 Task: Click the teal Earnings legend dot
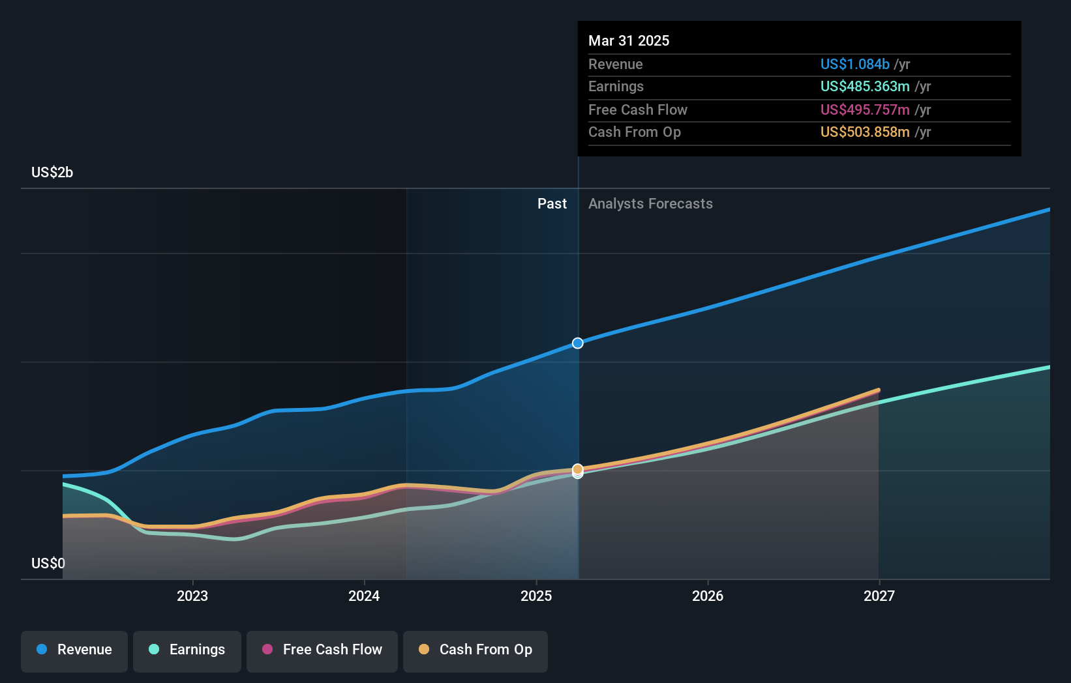tap(154, 649)
